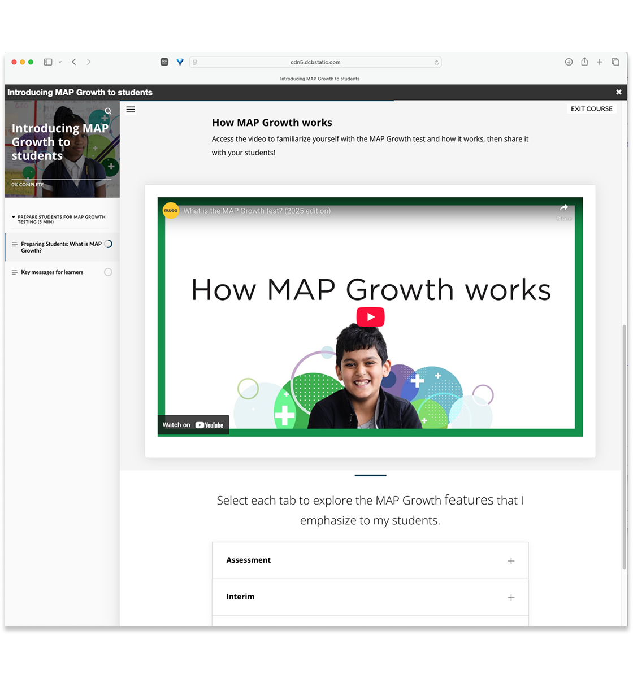
Task: Open the course search using the magnifier icon
Action: pyautogui.click(x=107, y=111)
